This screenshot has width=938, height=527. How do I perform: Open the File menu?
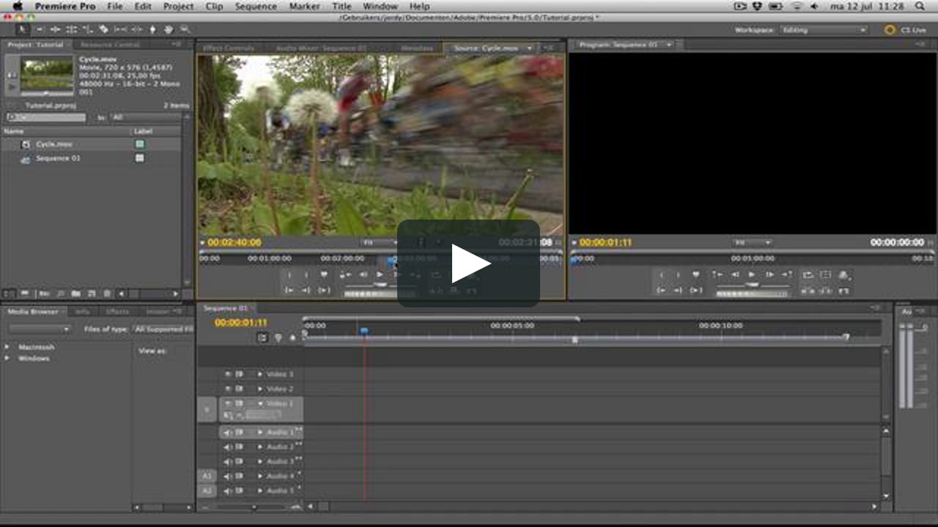click(x=115, y=7)
